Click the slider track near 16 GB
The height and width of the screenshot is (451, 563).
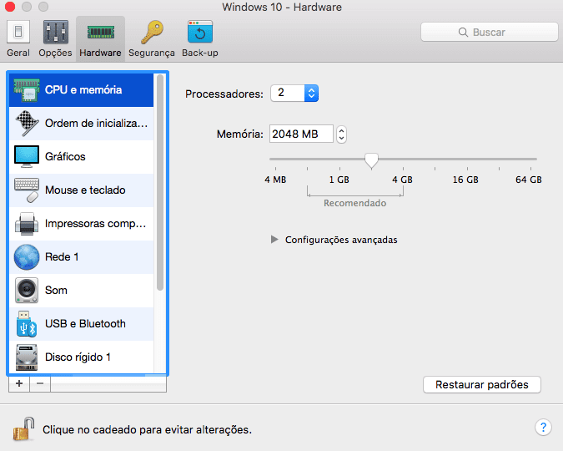coord(467,159)
